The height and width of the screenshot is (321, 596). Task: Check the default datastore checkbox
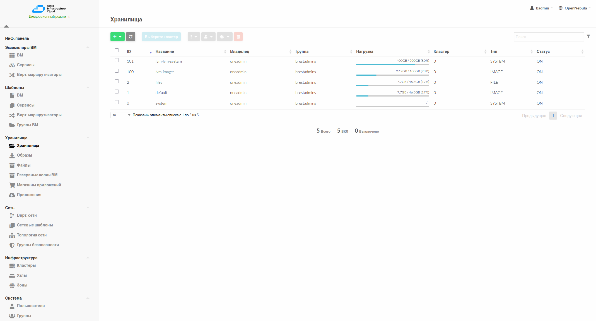point(117,92)
